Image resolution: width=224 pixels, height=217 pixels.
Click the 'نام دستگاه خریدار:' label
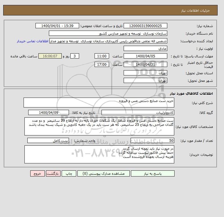tap(199, 33)
